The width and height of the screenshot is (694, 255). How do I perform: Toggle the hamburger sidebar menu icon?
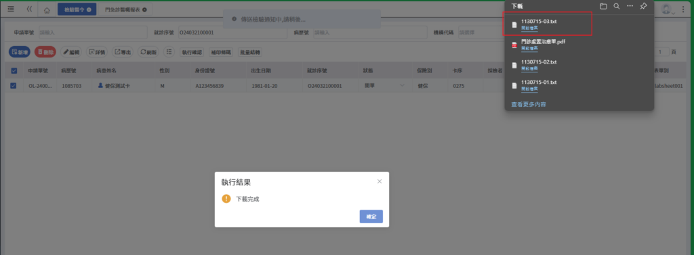click(x=11, y=9)
